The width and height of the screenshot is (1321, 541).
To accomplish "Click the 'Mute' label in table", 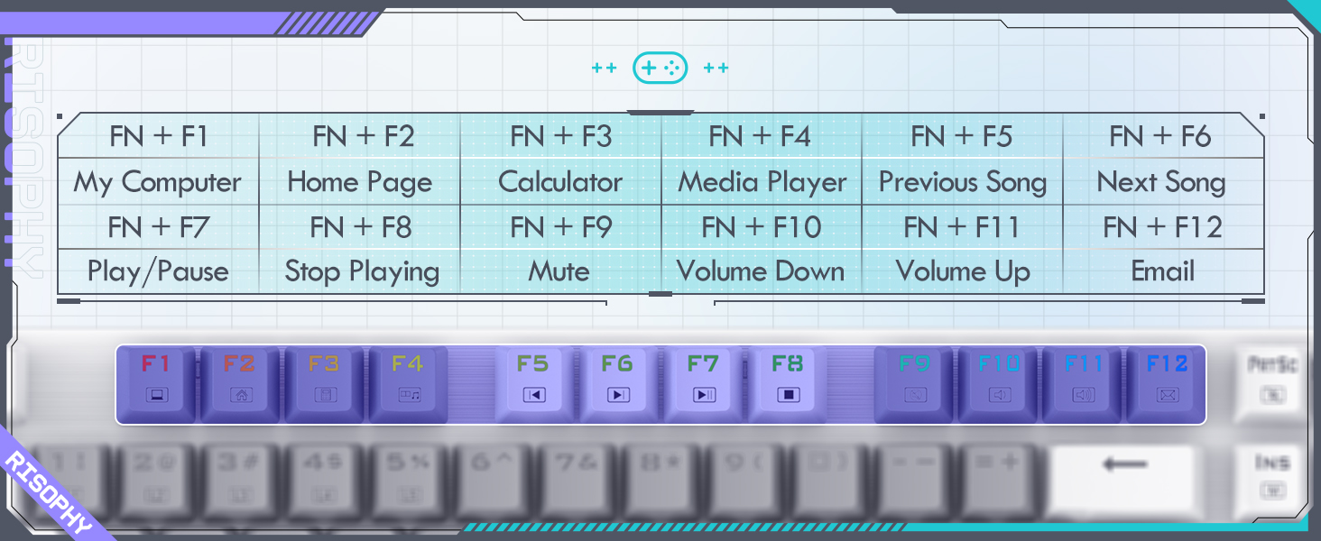I will click(559, 271).
